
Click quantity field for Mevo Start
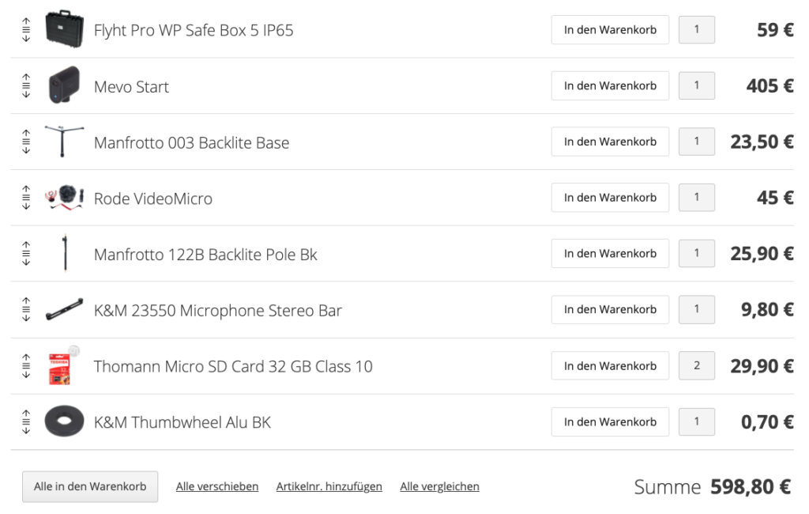tap(697, 85)
